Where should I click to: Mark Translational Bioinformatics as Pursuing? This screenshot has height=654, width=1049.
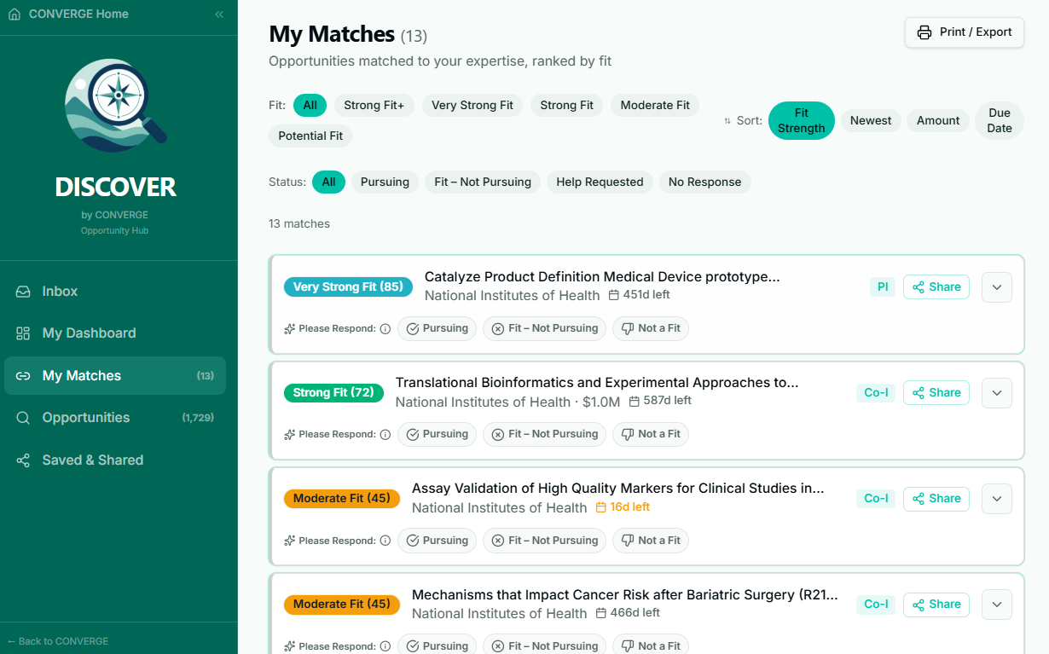coord(438,435)
